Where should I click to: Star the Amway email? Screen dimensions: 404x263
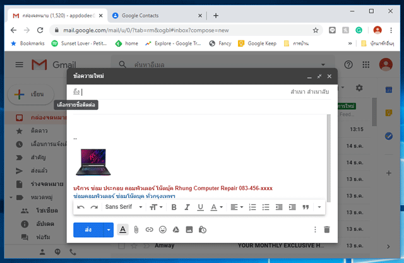[134, 246]
